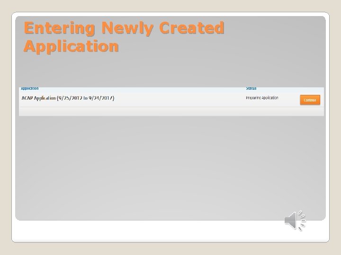Image resolution: width=341 pixels, height=255 pixels.
Task: Click the Application column header
Action: point(30,88)
